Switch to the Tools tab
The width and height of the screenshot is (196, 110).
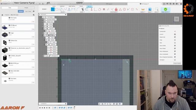(x=81, y=6)
